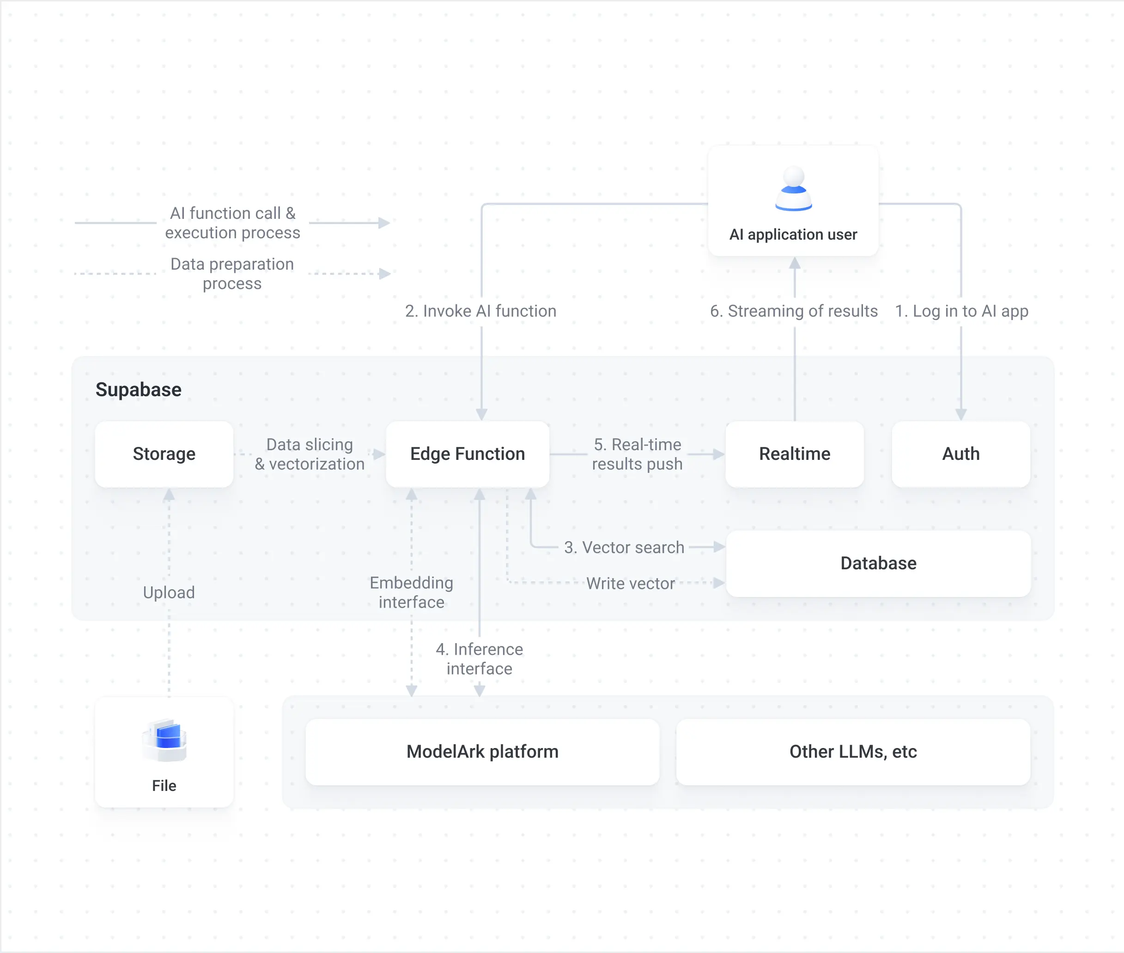The height and width of the screenshot is (953, 1124).
Task: Click the '1. Log in to AI app' label
Action: (961, 311)
